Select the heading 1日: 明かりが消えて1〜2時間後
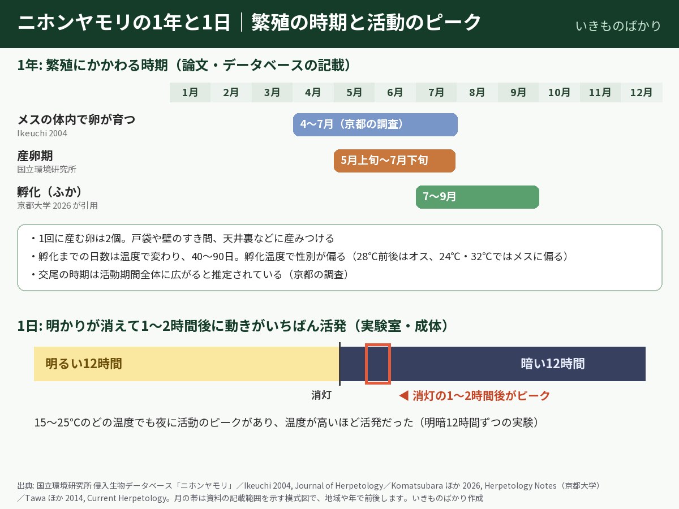The width and height of the screenshot is (679, 509). (234, 326)
